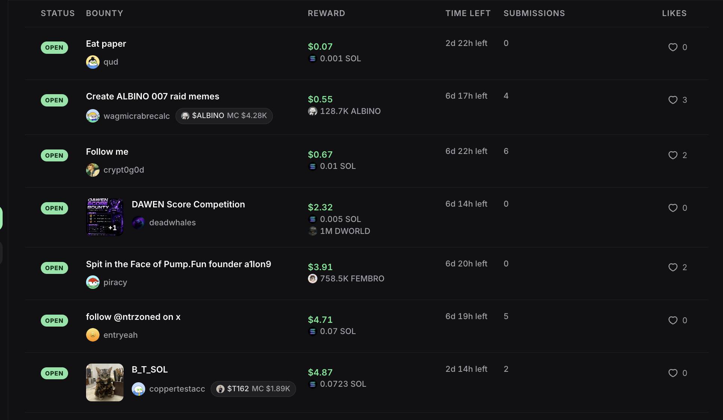Click the 0.0723 SOL amount text
The width and height of the screenshot is (723, 420).
pos(343,384)
